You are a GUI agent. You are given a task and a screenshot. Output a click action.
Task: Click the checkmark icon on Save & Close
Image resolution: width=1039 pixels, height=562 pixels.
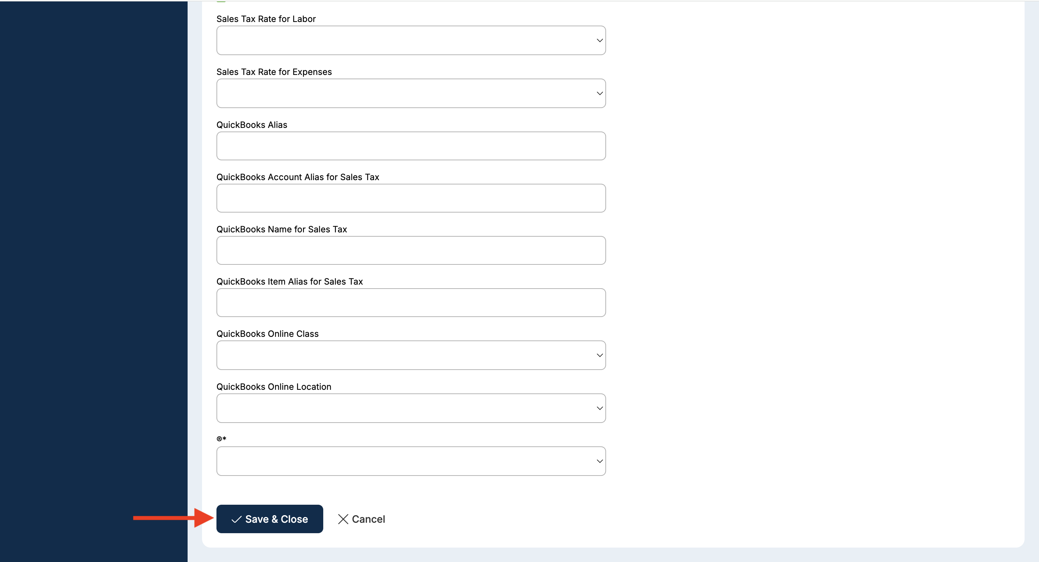pyautogui.click(x=236, y=519)
